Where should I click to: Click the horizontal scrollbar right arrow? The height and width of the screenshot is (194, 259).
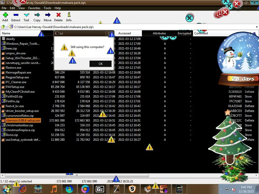(256, 175)
